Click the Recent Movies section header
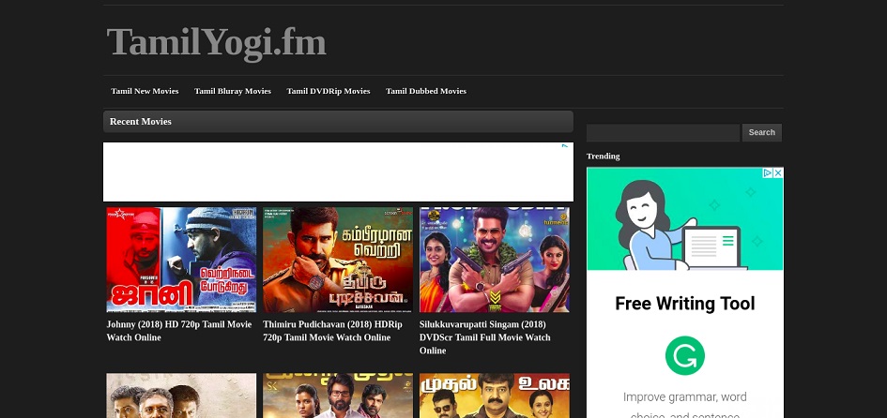Image resolution: width=887 pixels, height=418 pixels. click(338, 122)
